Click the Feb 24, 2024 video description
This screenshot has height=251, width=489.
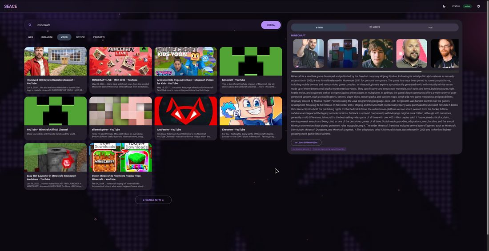point(119,185)
